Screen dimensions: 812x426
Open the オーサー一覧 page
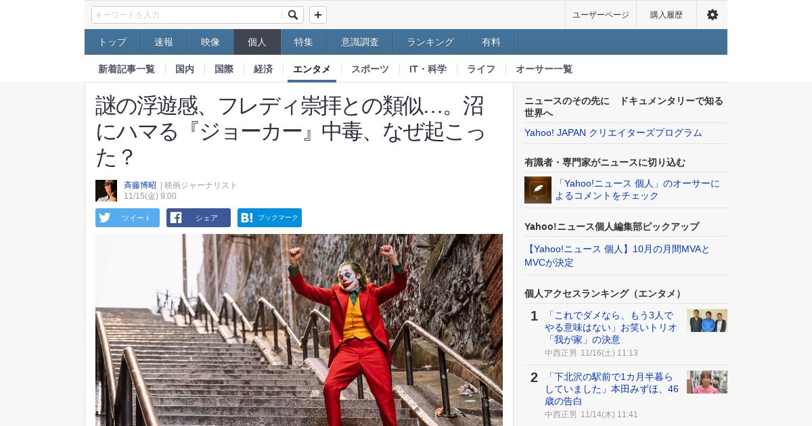pyautogui.click(x=544, y=69)
